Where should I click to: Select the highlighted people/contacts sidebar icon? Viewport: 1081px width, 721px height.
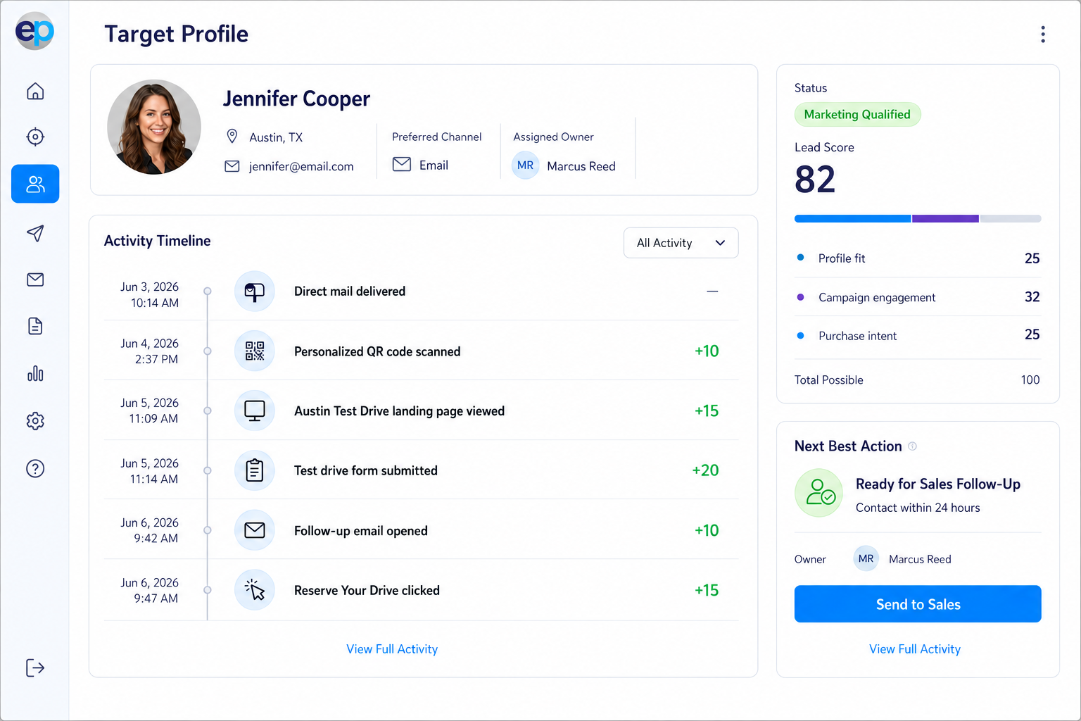coord(35,184)
